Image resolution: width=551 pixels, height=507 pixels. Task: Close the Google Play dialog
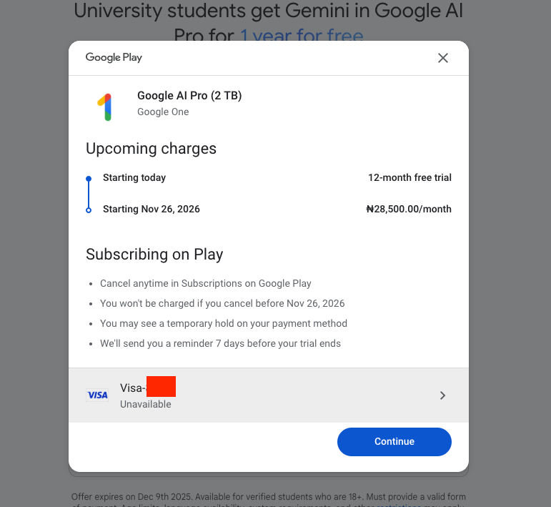coord(443,58)
